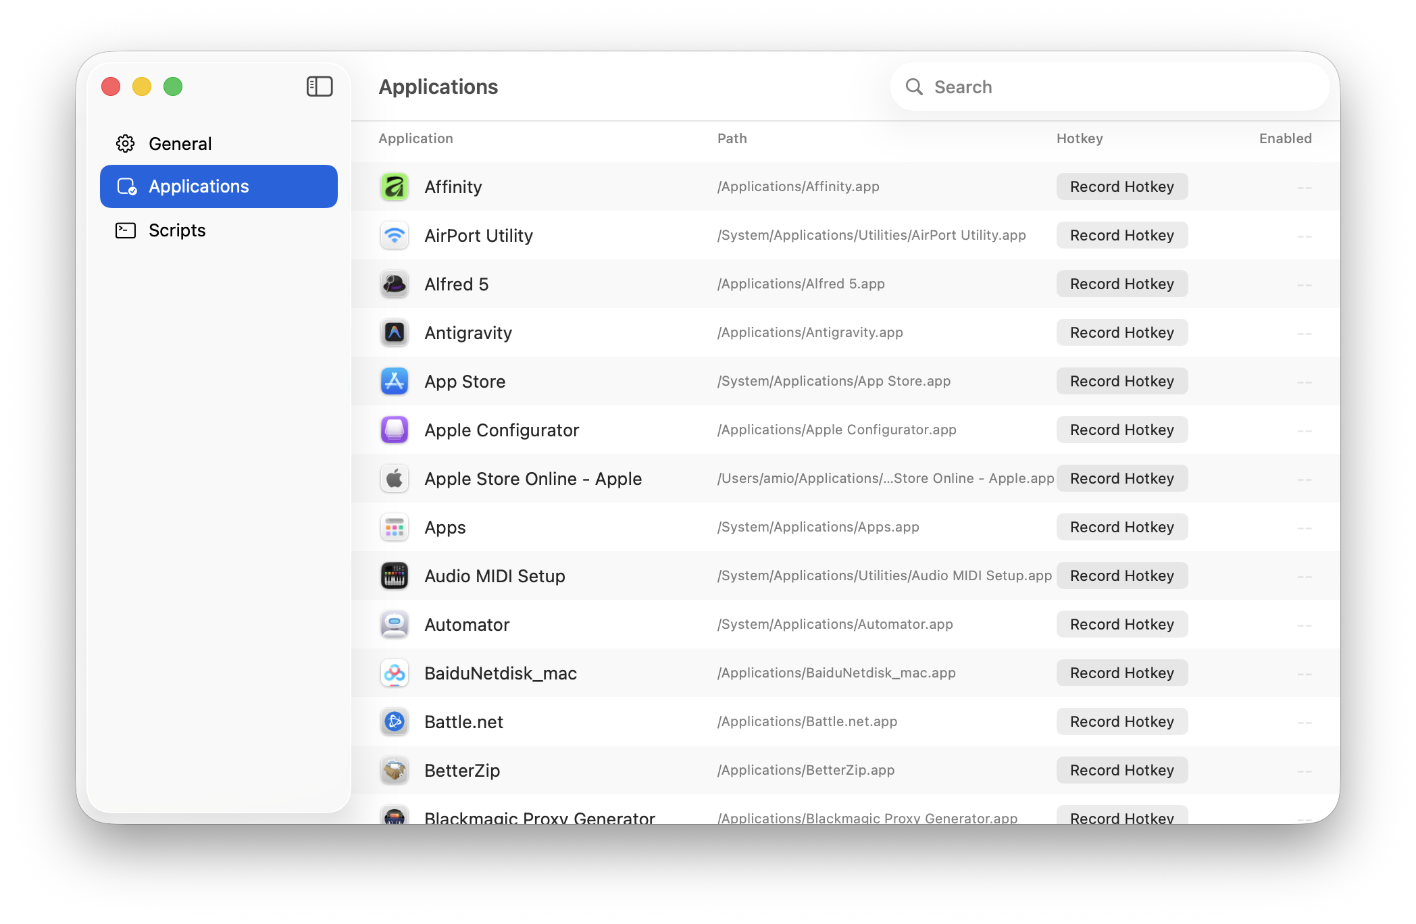Enable the hotkey toggle for Automator

pyautogui.click(x=1304, y=624)
